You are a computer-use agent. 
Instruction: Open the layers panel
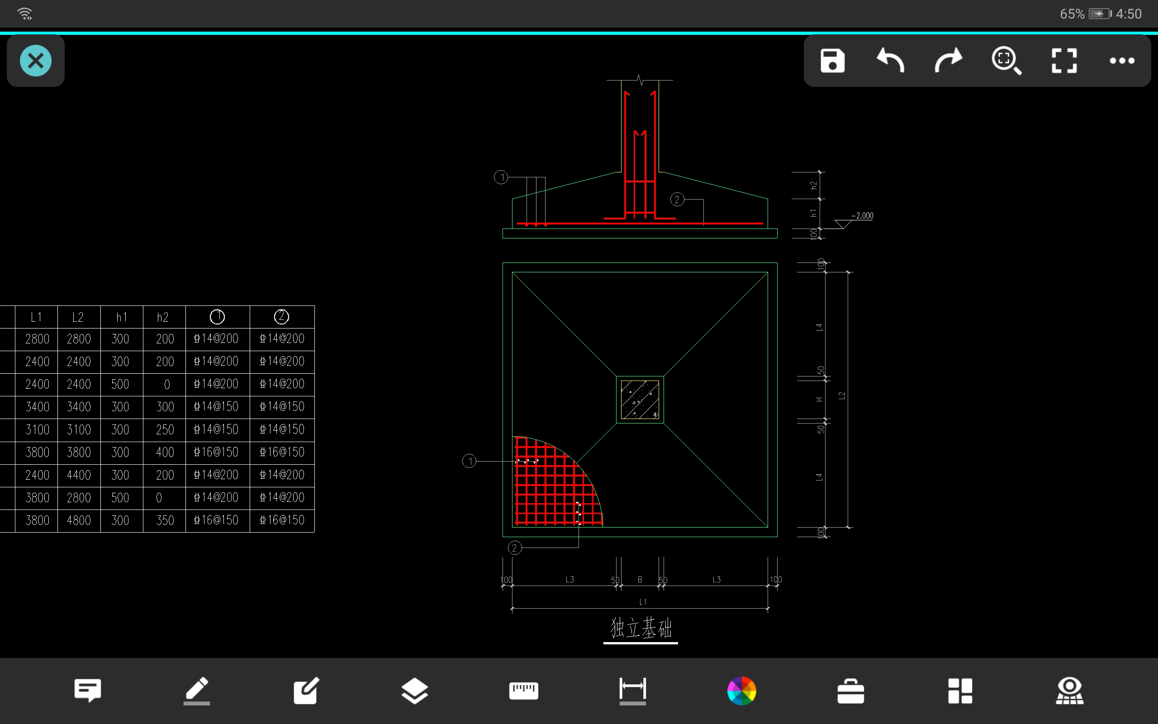click(414, 691)
